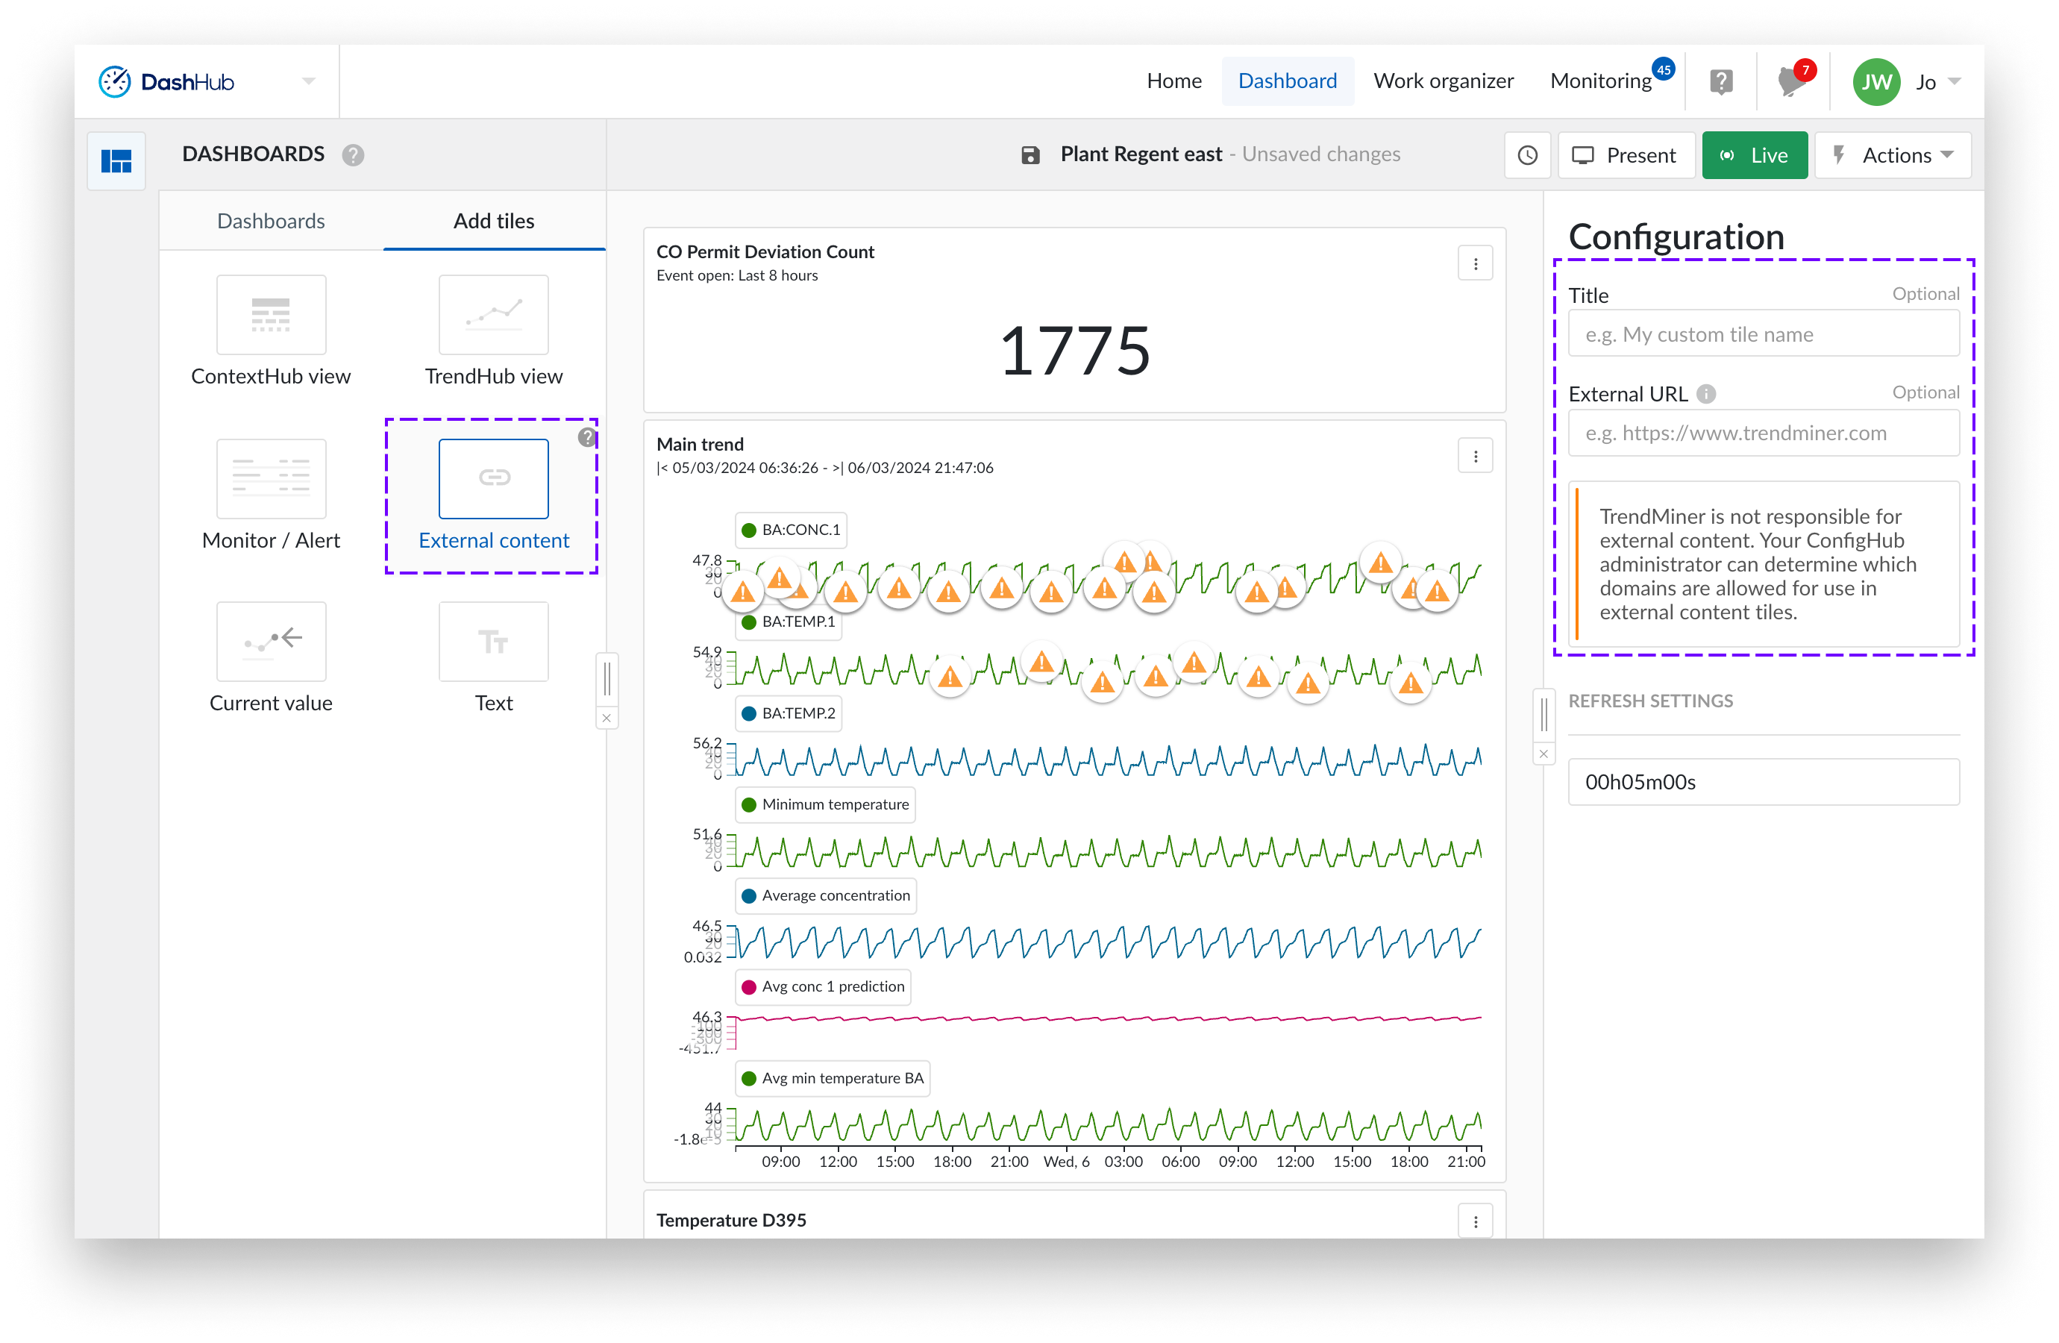Switch to the Dashboards tab

pos(271,221)
